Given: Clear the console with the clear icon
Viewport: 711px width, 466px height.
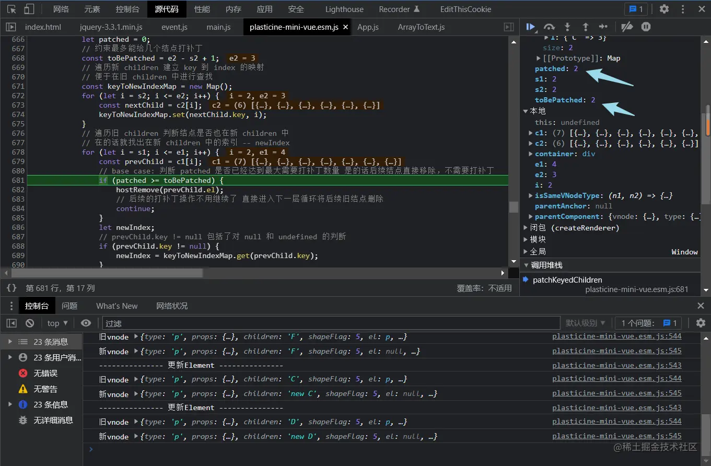Looking at the screenshot, I should click(x=30, y=323).
